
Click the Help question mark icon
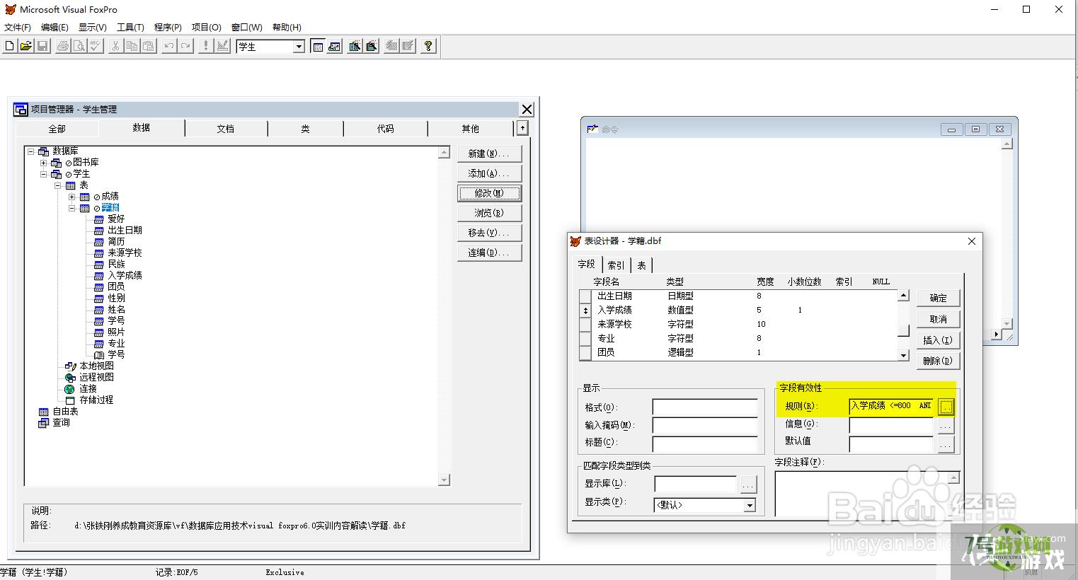428,46
